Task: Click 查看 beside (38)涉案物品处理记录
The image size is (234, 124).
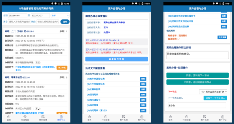Action: [224, 27]
